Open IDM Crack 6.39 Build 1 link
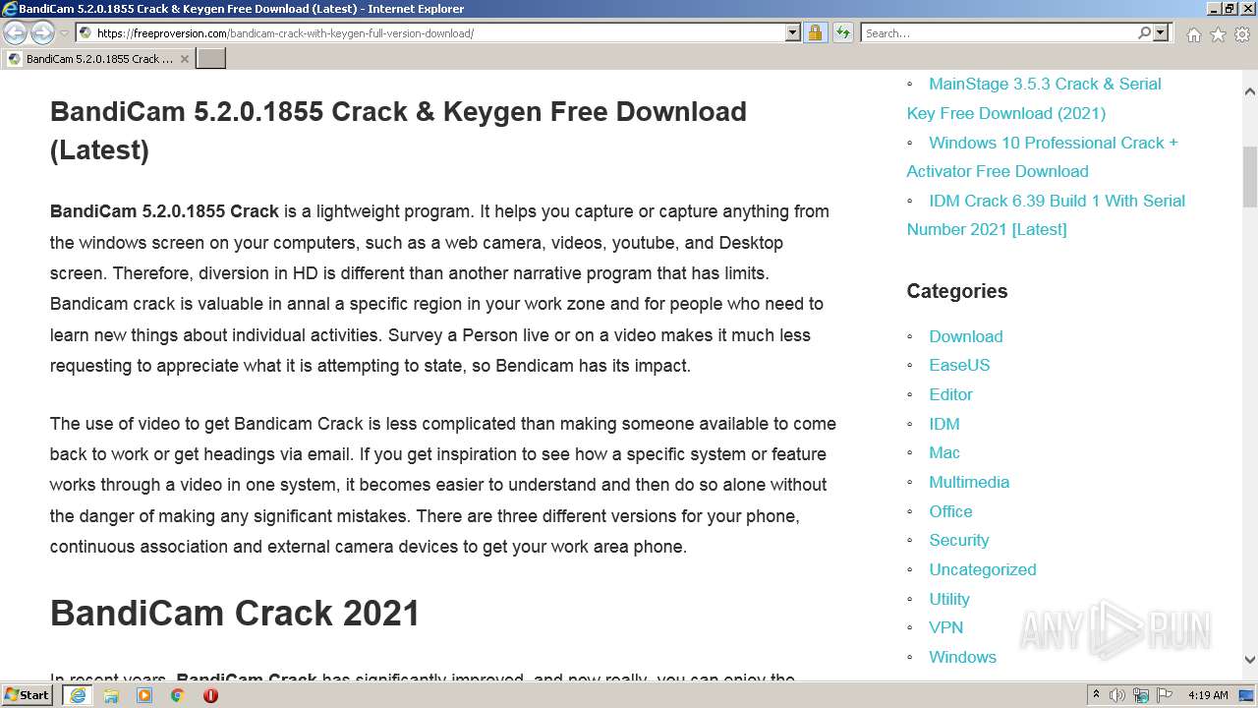Viewport: 1258px width, 708px height. coord(1046,214)
